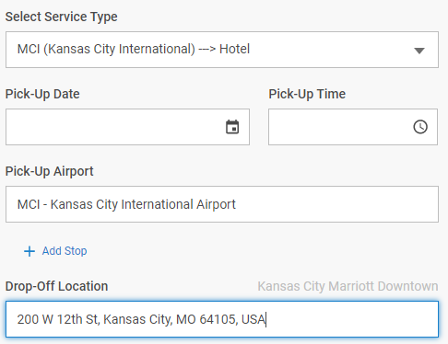Expand the service type dropdown arrow

click(419, 51)
